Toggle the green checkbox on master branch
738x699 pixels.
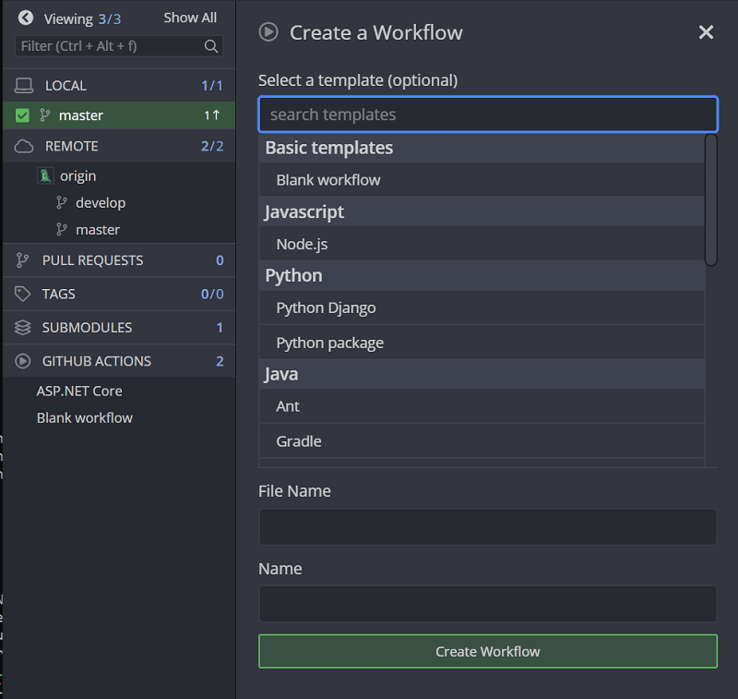[x=23, y=115]
